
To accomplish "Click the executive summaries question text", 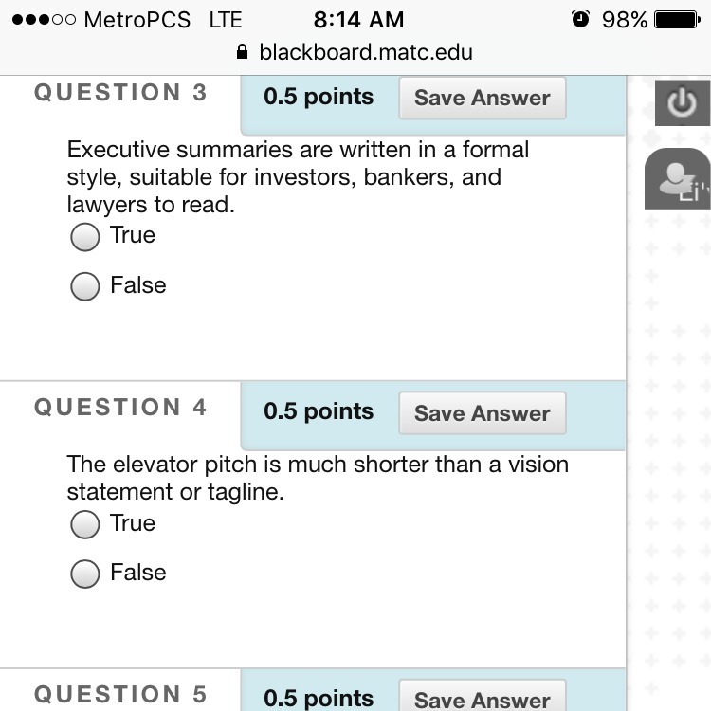I will pos(298,176).
